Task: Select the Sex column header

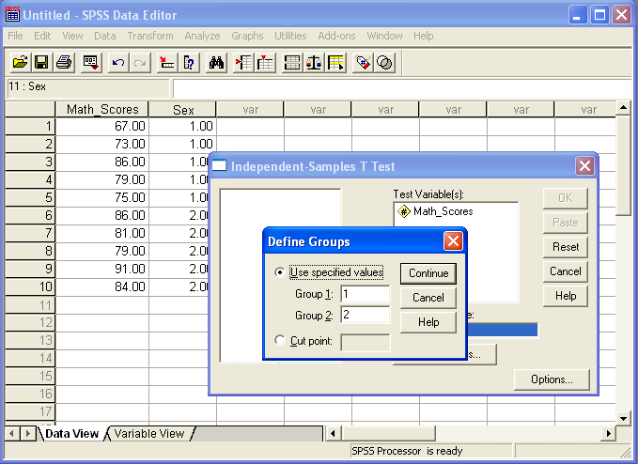Action: [x=182, y=109]
